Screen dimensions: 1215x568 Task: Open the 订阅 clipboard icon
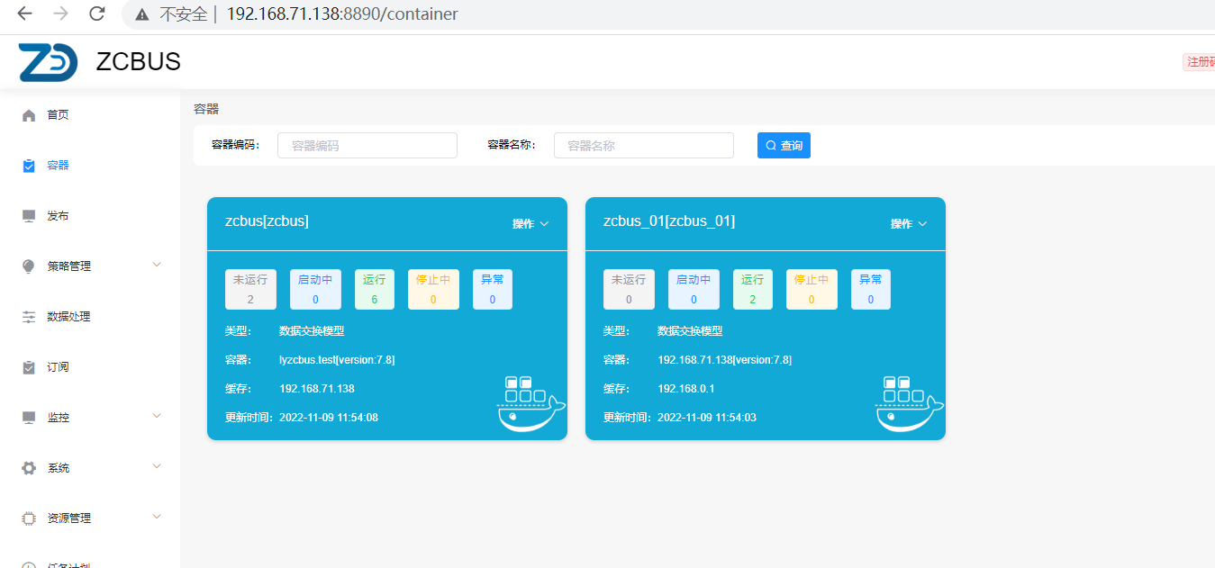(x=29, y=367)
